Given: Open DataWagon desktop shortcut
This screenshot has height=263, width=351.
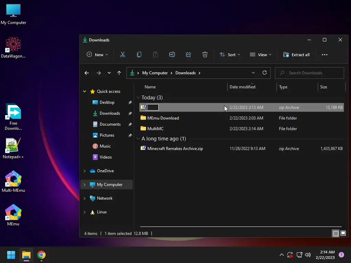Looking at the screenshot, I should [x=13, y=47].
